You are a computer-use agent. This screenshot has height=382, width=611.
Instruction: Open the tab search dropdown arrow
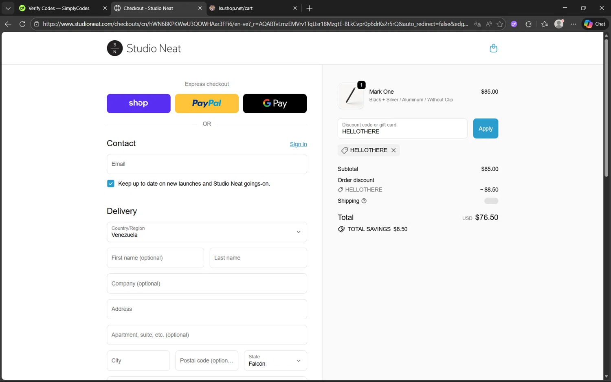point(8,8)
